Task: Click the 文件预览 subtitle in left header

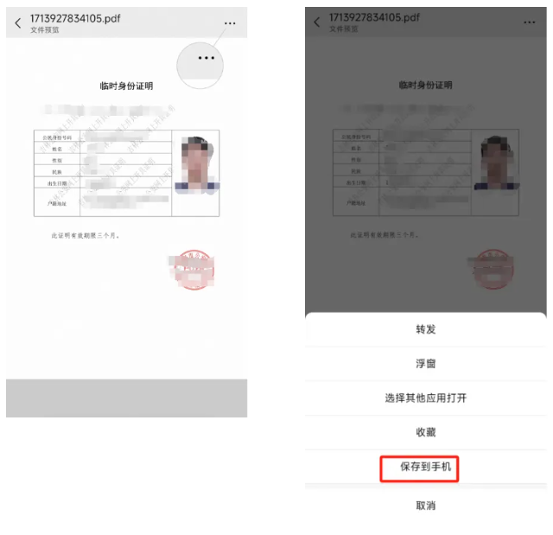Action: click(44, 30)
